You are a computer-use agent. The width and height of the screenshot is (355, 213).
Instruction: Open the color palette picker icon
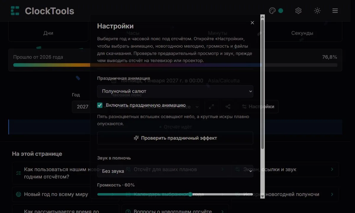[x=272, y=11]
